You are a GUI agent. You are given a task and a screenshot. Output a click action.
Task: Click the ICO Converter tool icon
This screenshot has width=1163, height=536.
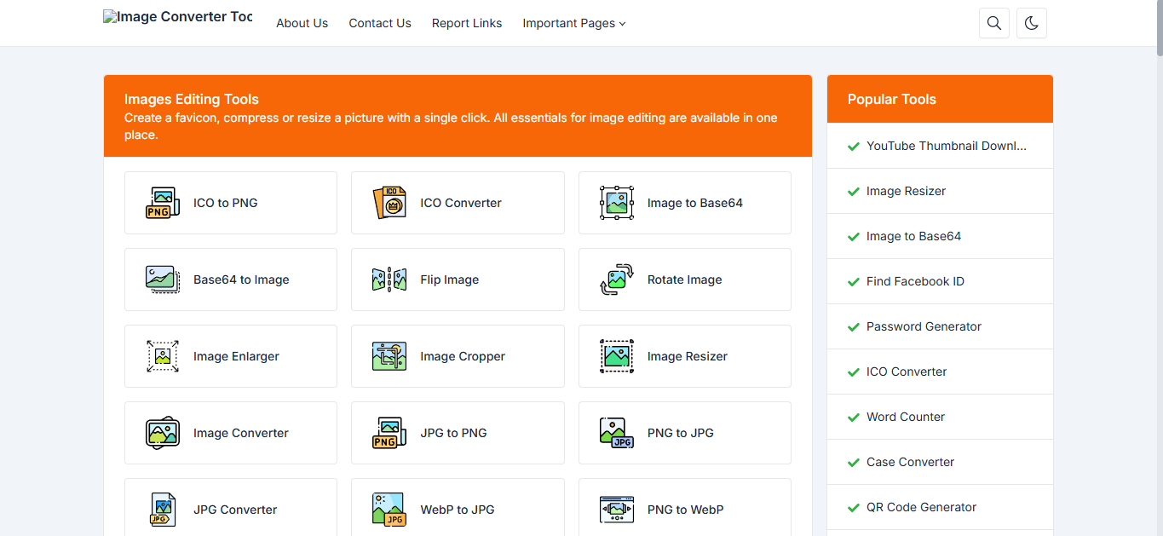[389, 203]
